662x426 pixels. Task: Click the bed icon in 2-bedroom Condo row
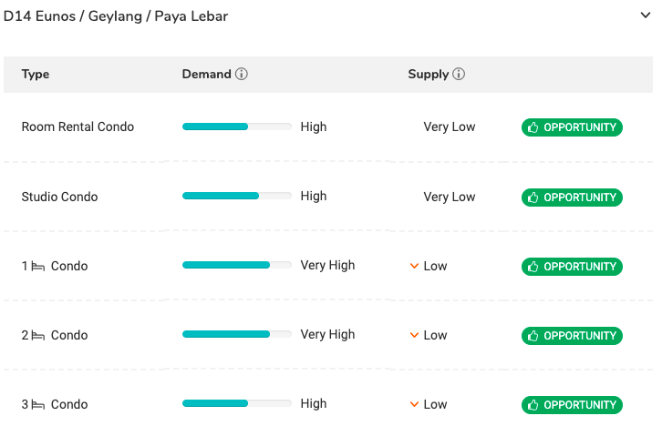(38, 336)
